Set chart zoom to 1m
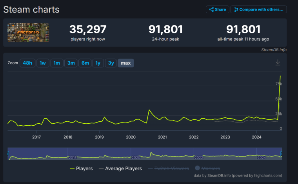 pos(57,63)
